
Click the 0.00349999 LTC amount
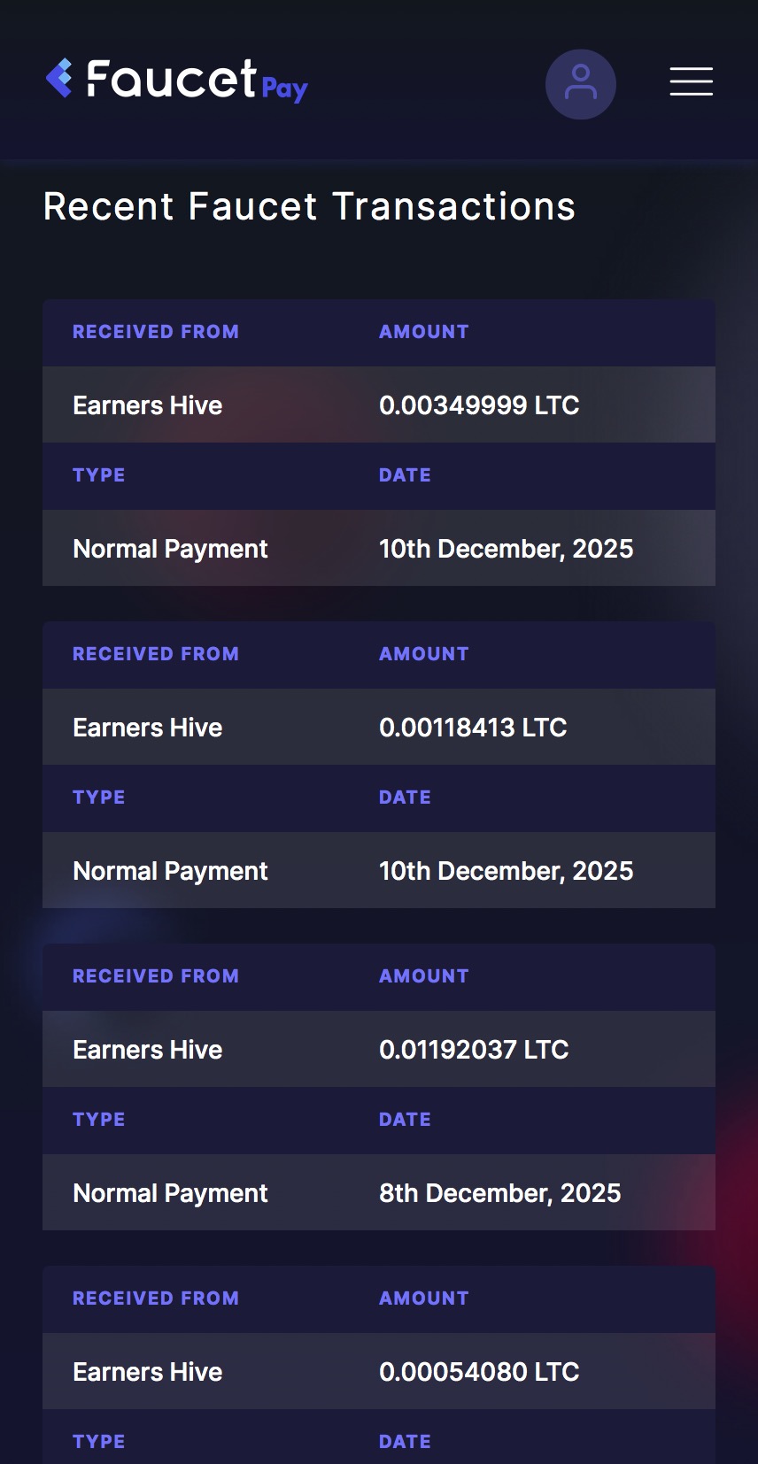click(478, 405)
